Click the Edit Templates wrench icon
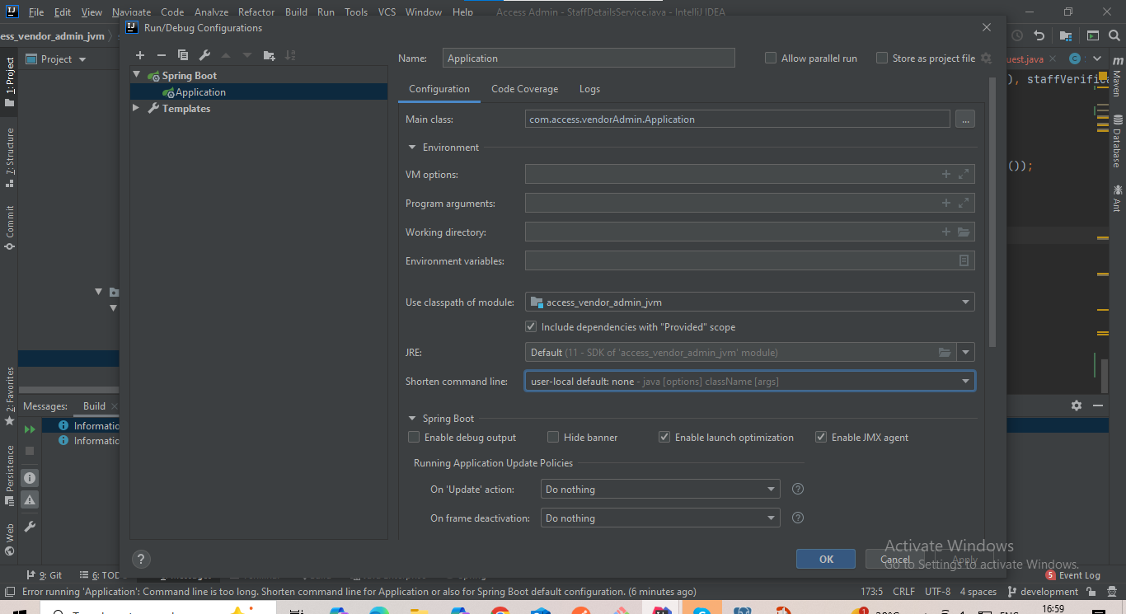Image resolution: width=1126 pixels, height=614 pixels. pyautogui.click(x=204, y=55)
